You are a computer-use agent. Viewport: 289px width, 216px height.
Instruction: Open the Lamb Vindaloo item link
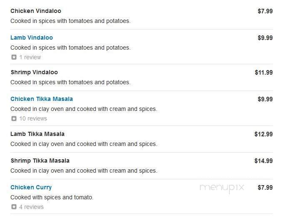click(32, 38)
